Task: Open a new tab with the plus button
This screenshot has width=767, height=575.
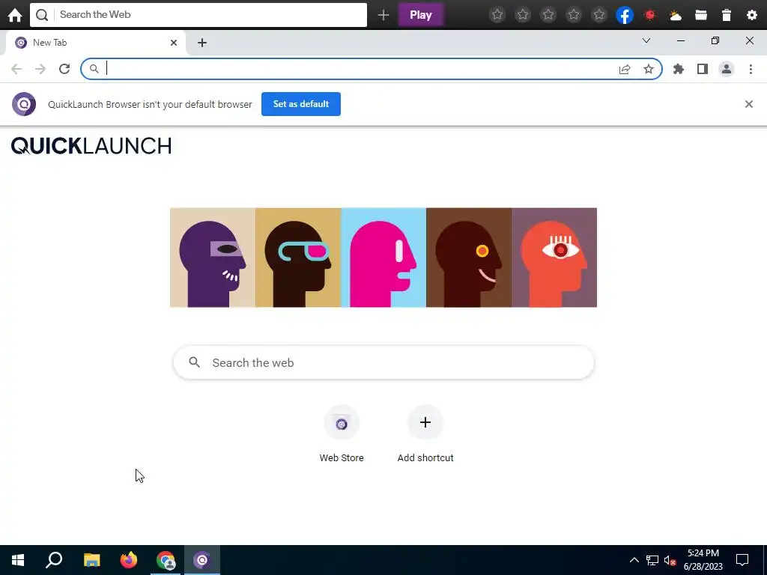Action: click(x=202, y=43)
